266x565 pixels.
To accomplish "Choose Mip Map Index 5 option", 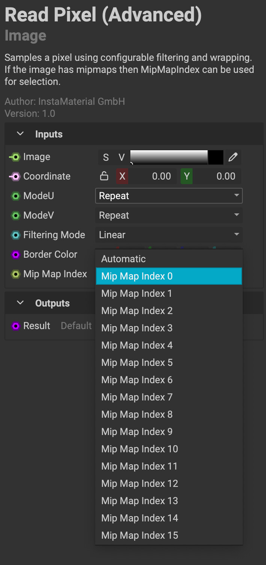I will [x=137, y=363].
